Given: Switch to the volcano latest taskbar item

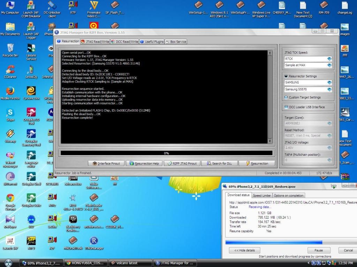Looking at the screenshot, I should point(130,263).
